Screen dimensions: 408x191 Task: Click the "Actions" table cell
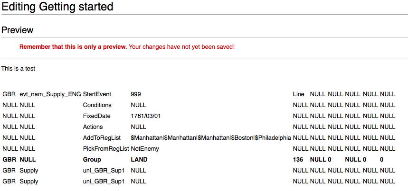click(93, 127)
